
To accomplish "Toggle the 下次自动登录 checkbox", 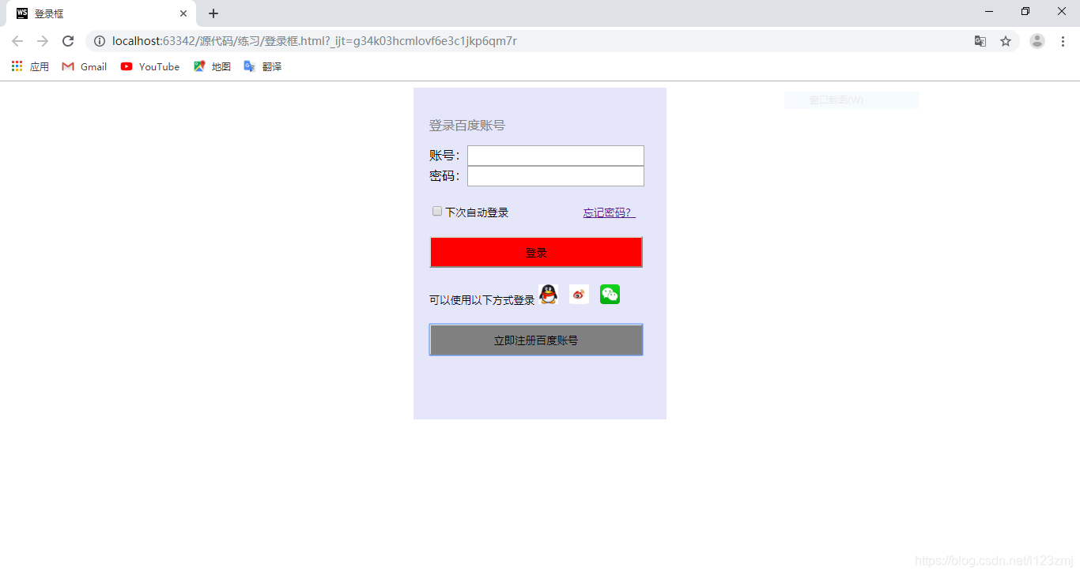I will tap(437, 211).
